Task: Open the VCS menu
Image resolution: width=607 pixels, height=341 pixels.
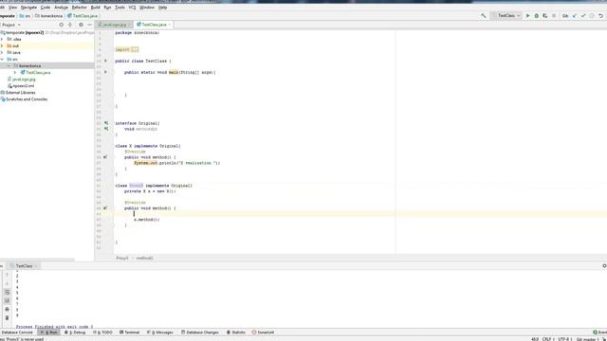Action: click(x=132, y=8)
